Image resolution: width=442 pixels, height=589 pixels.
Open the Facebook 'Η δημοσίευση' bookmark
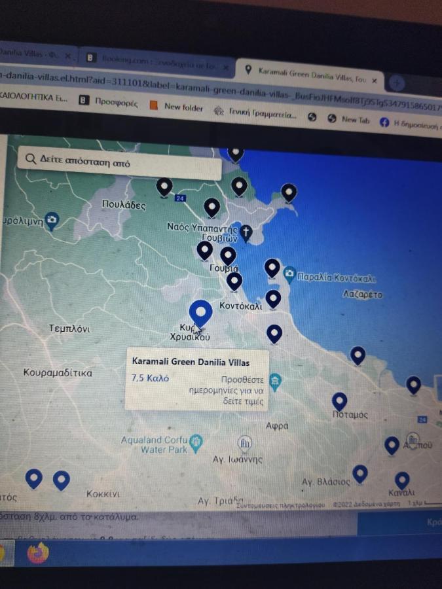click(x=409, y=124)
